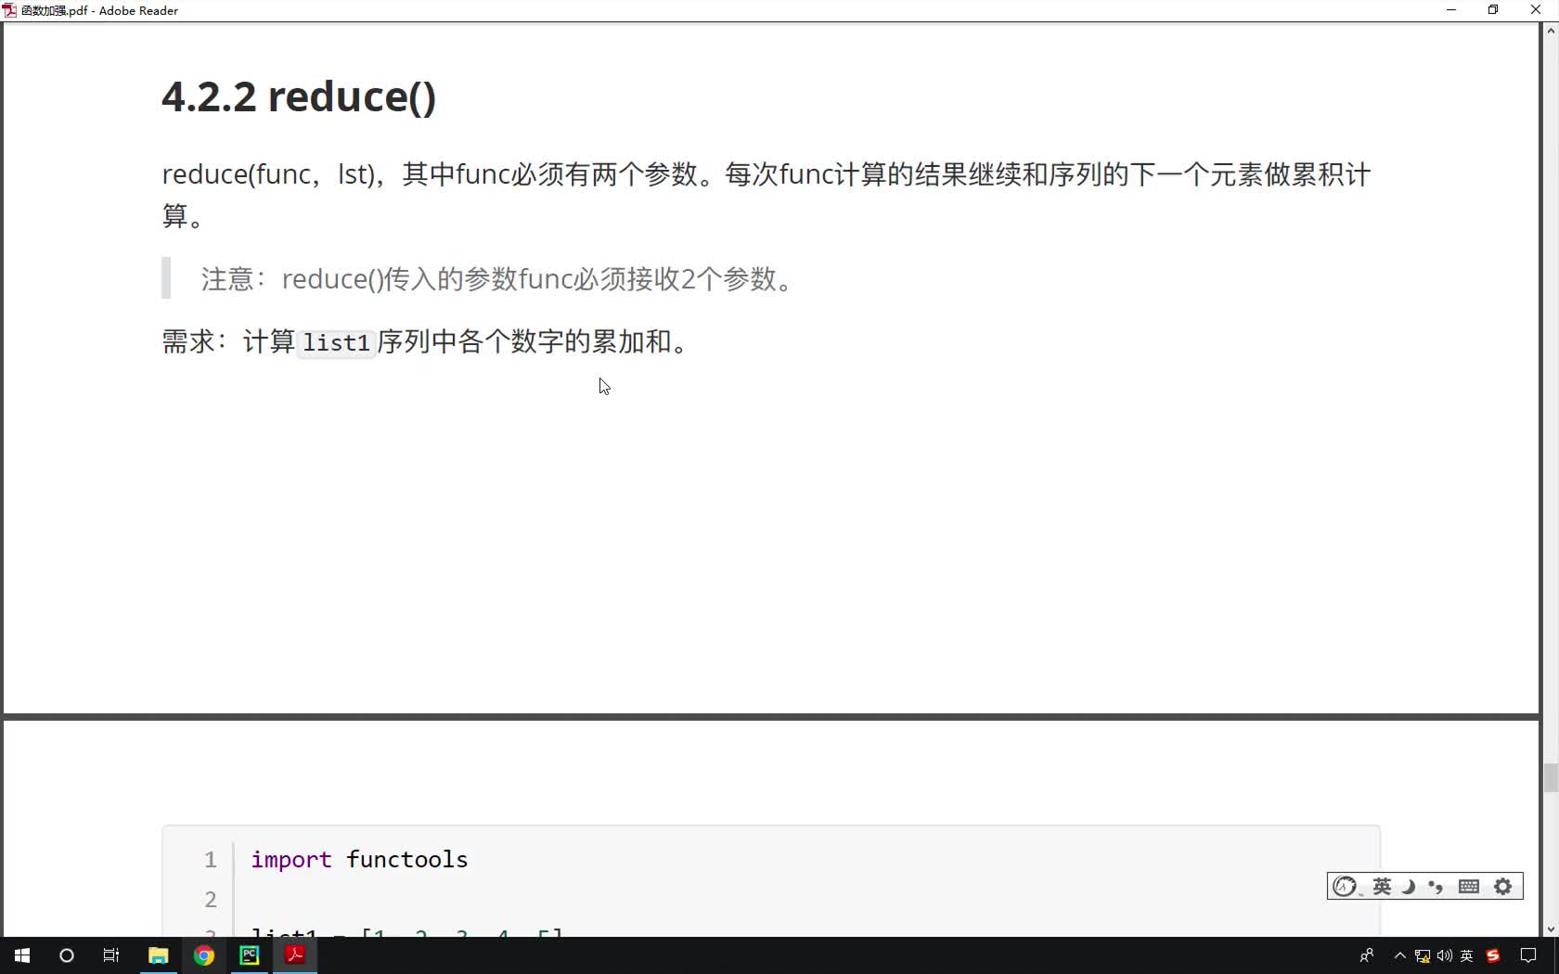Image resolution: width=1559 pixels, height=974 pixels.
Task: Open Cortana search circle in taskbar
Action: pos(66,955)
